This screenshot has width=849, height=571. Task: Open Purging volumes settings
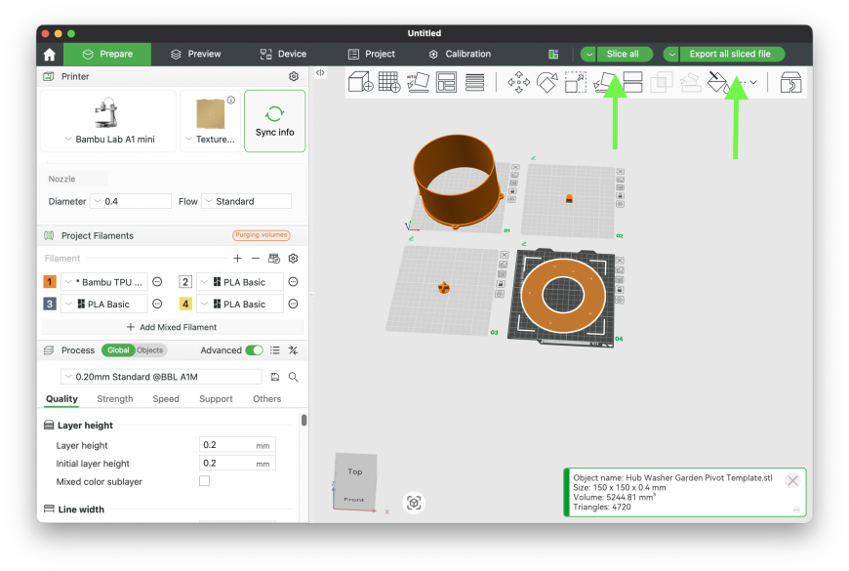(261, 235)
